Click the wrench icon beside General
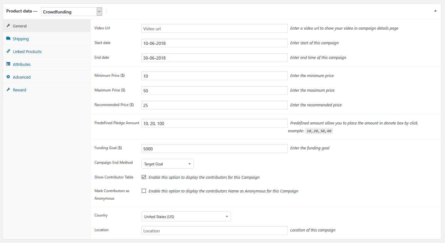445x243 pixels. tap(8, 26)
